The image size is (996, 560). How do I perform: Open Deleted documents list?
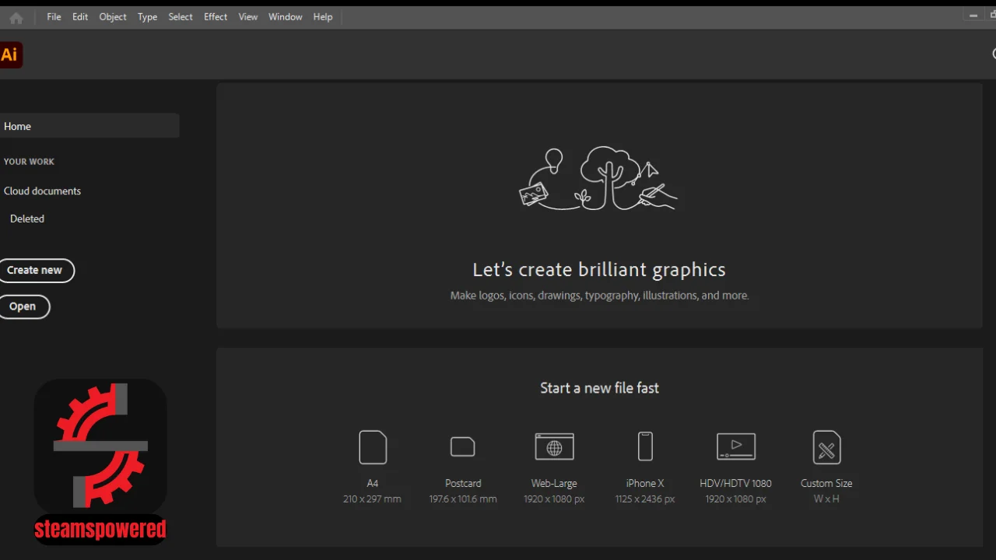point(27,219)
